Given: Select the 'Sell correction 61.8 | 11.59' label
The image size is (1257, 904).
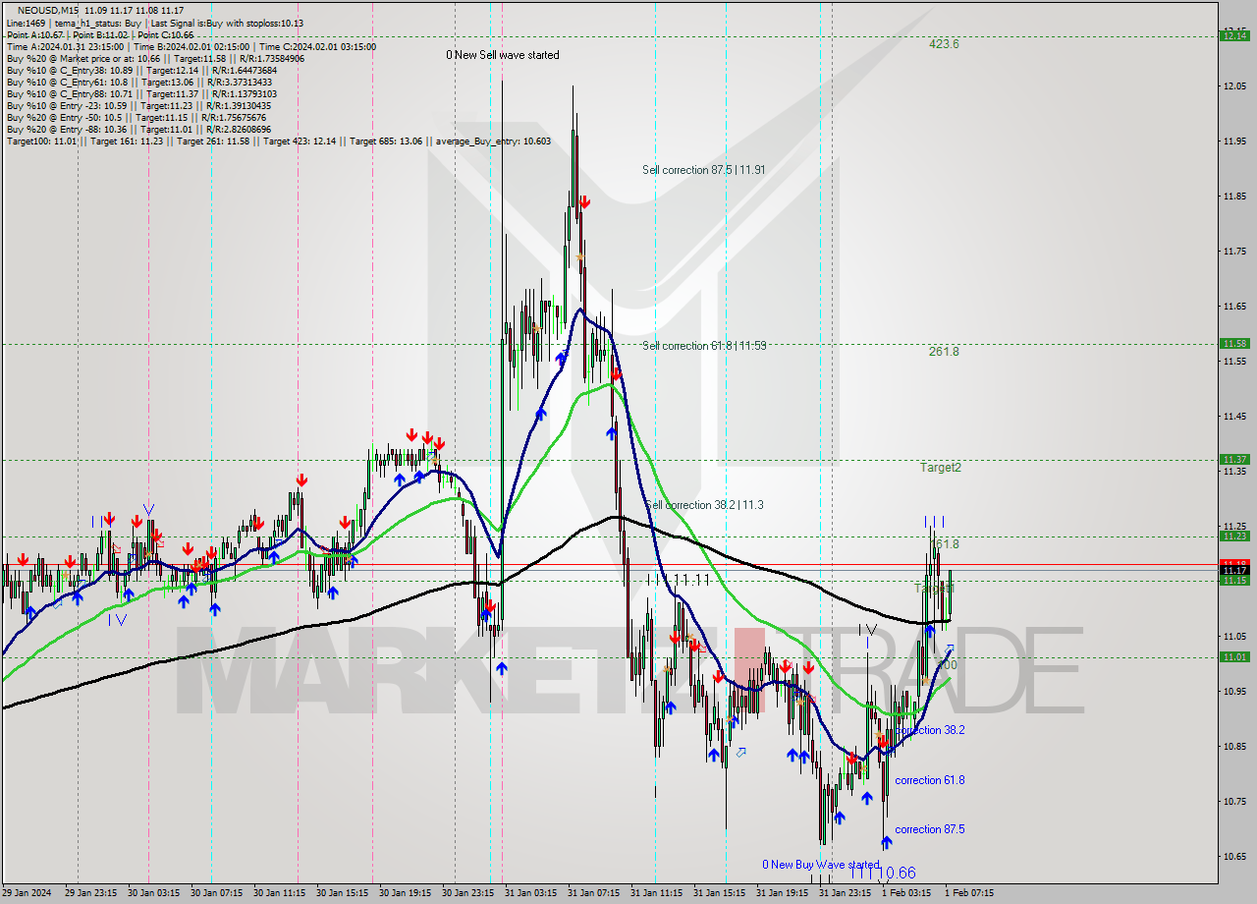Looking at the screenshot, I should (x=704, y=346).
